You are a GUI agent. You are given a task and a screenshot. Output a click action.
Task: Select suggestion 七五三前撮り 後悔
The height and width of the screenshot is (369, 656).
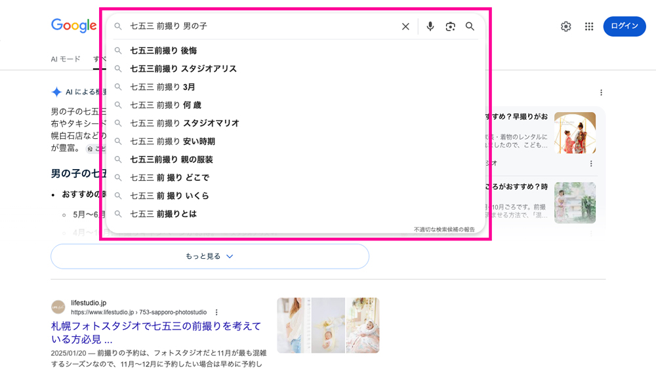(295, 50)
